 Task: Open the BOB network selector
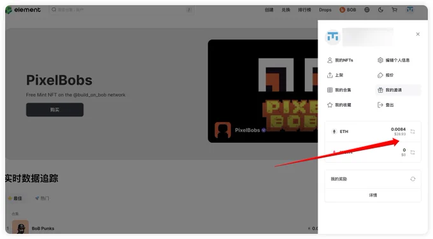(348, 10)
